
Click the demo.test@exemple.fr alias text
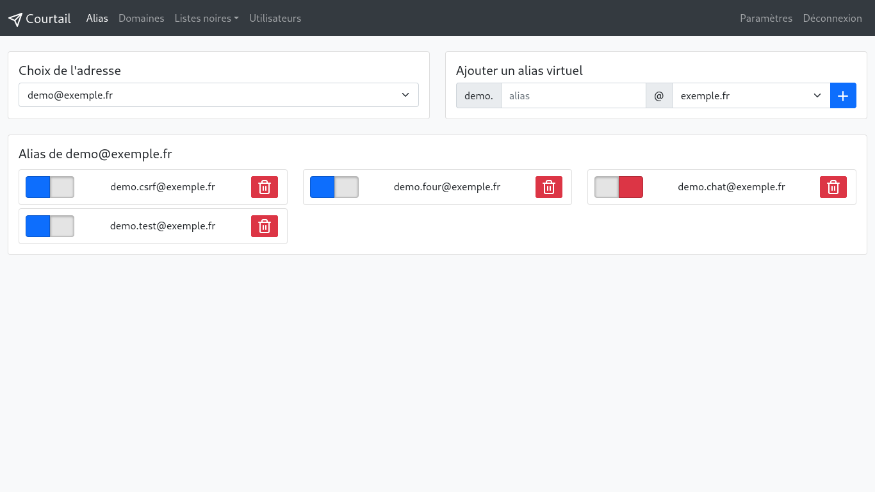[x=163, y=226]
